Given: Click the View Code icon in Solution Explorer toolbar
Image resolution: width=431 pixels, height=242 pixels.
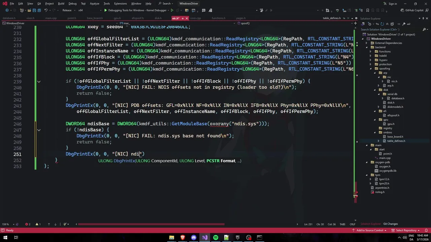Looking at the screenshot, I should [399, 24].
